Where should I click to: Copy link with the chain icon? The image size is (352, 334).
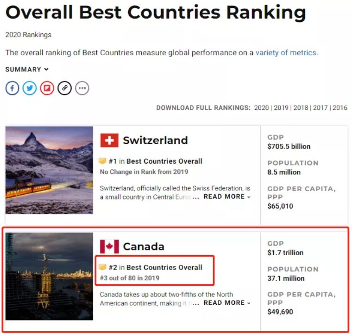tap(64, 88)
